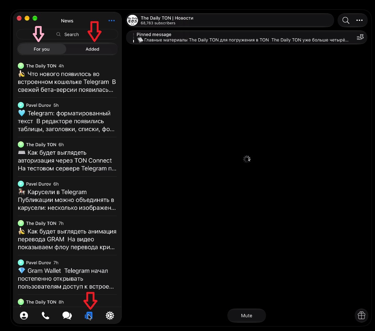Open the Chats tab with speech bubbles icon

click(x=67, y=315)
